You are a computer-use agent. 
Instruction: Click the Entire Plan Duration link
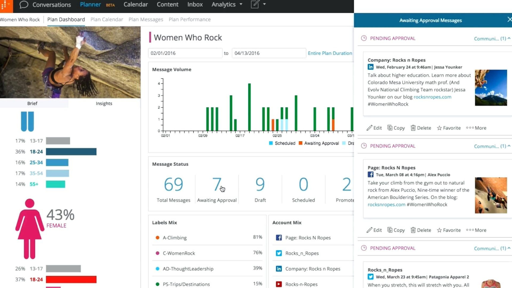(330, 53)
